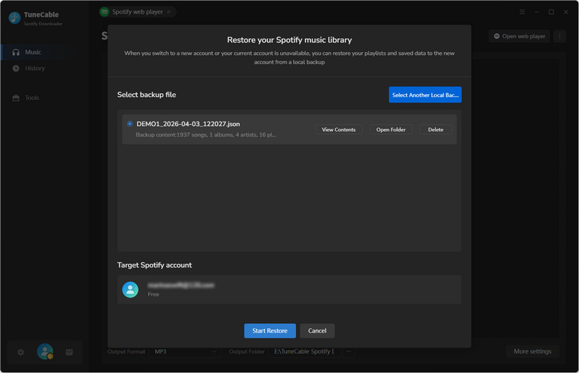
Task: Cancel the restore dialog
Action: point(317,331)
